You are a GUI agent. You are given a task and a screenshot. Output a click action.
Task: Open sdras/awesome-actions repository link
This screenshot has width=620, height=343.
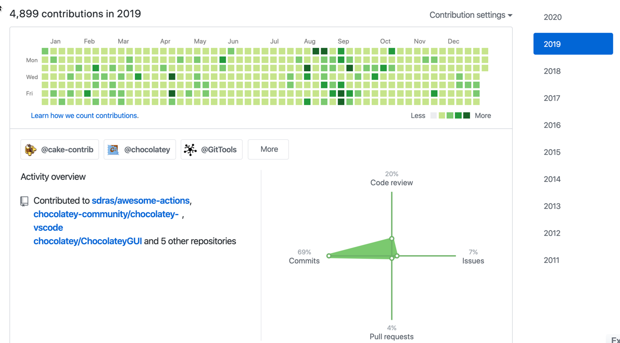(x=141, y=201)
